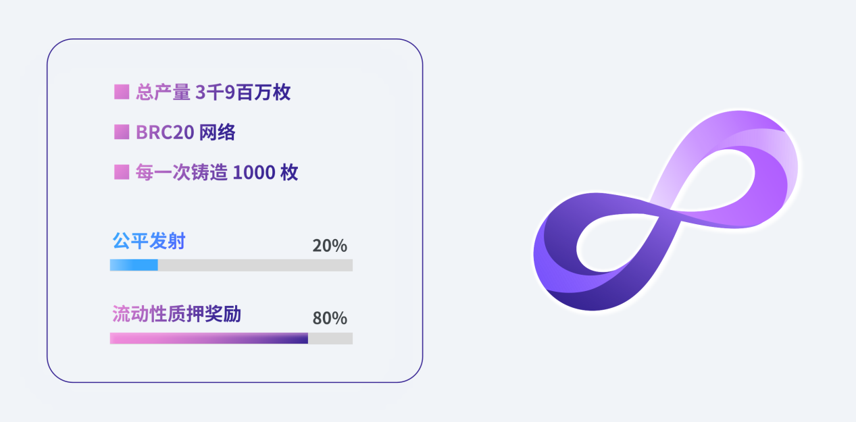Click the pink-purple filled part of the 流动性质押奖励 bar
The image size is (856, 422).
(209, 338)
